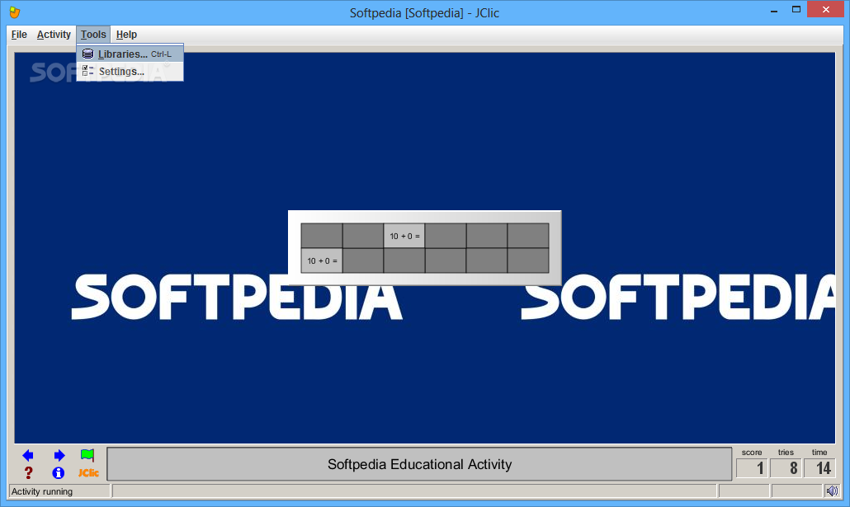Go to the previous activity with left arrow

(x=28, y=456)
